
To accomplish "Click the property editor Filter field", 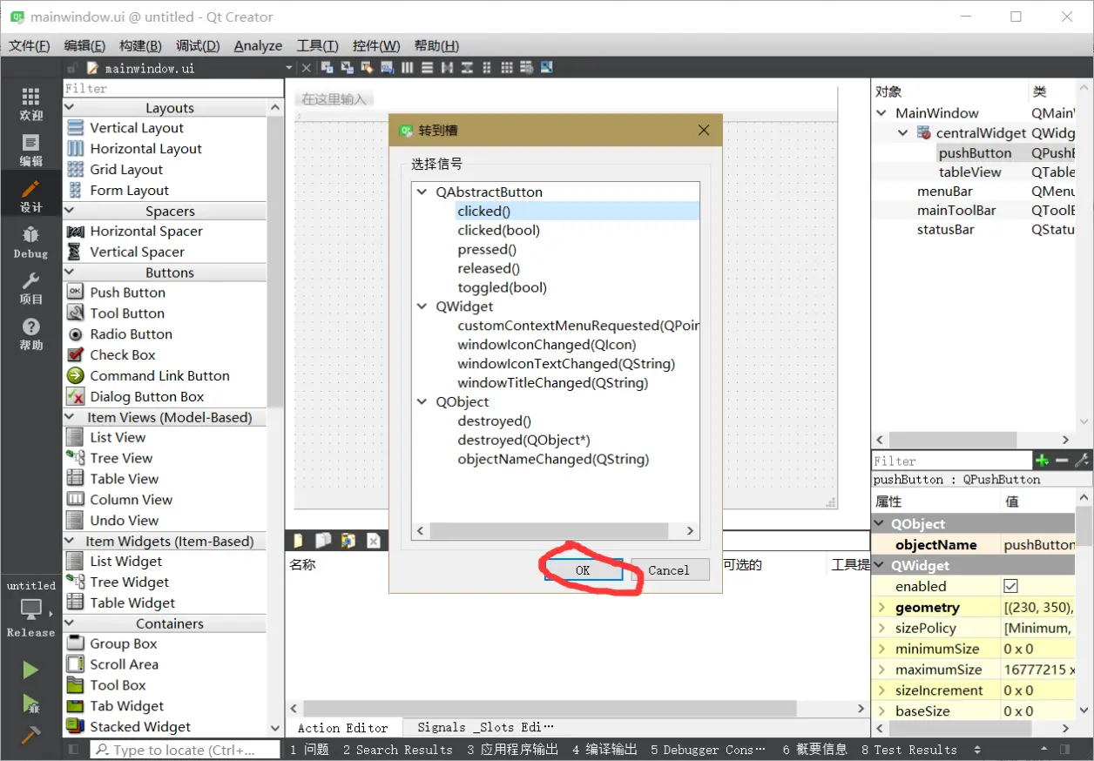I will (x=952, y=461).
